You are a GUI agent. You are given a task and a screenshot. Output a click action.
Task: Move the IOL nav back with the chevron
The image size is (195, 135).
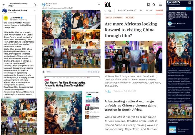tap(105, 11)
